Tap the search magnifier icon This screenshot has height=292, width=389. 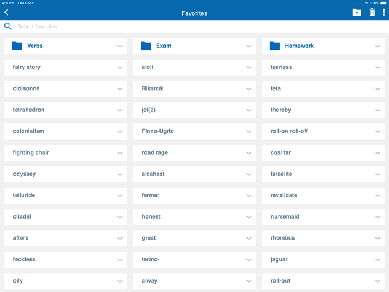click(x=8, y=26)
